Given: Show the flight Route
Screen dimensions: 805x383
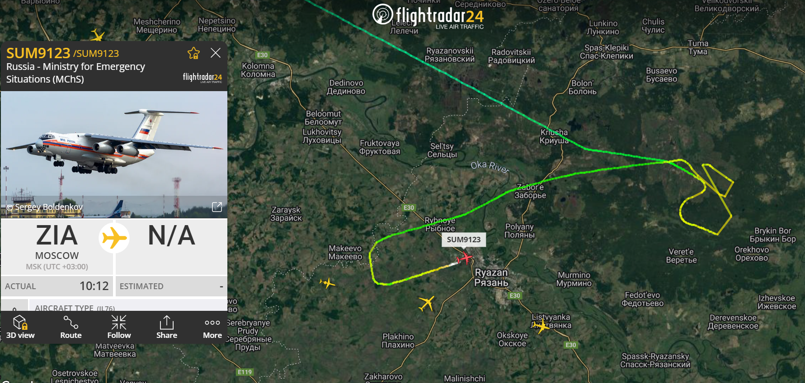Looking at the screenshot, I should 71,327.
